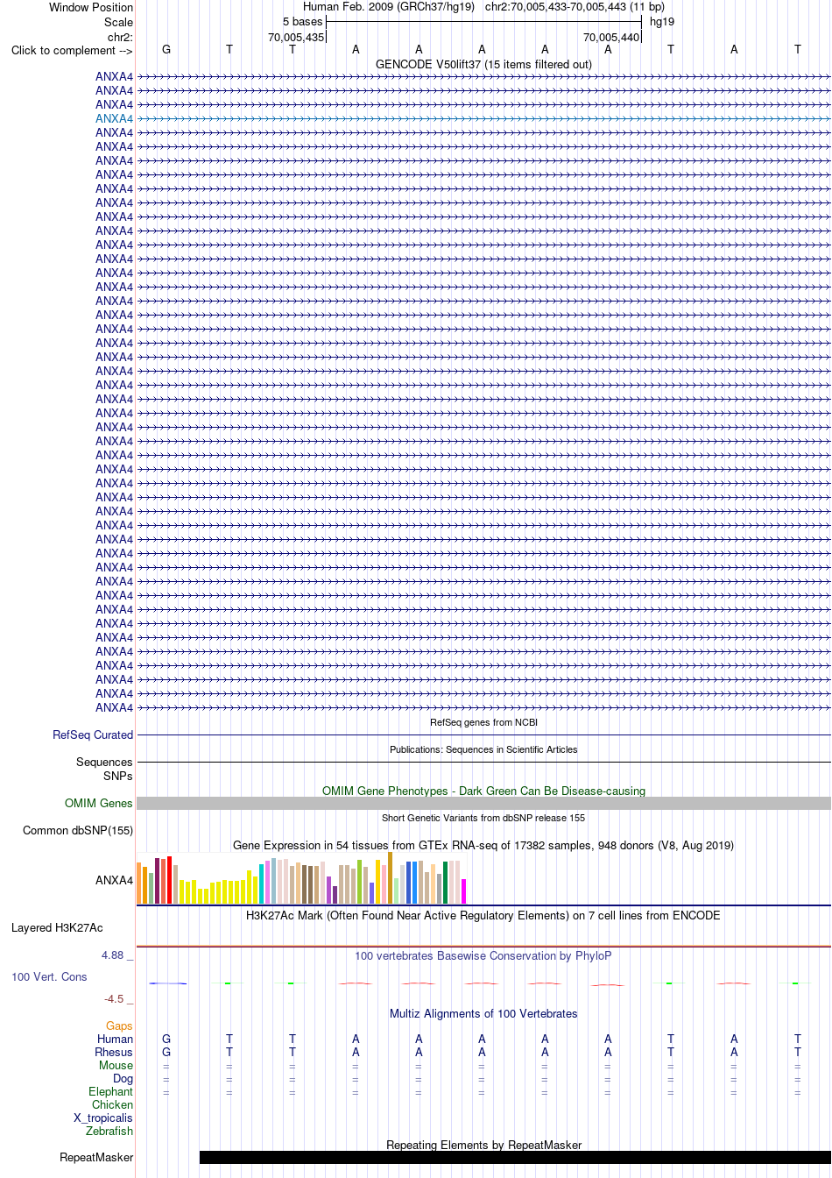Click the Layered H3K27Ac label

coord(57,927)
